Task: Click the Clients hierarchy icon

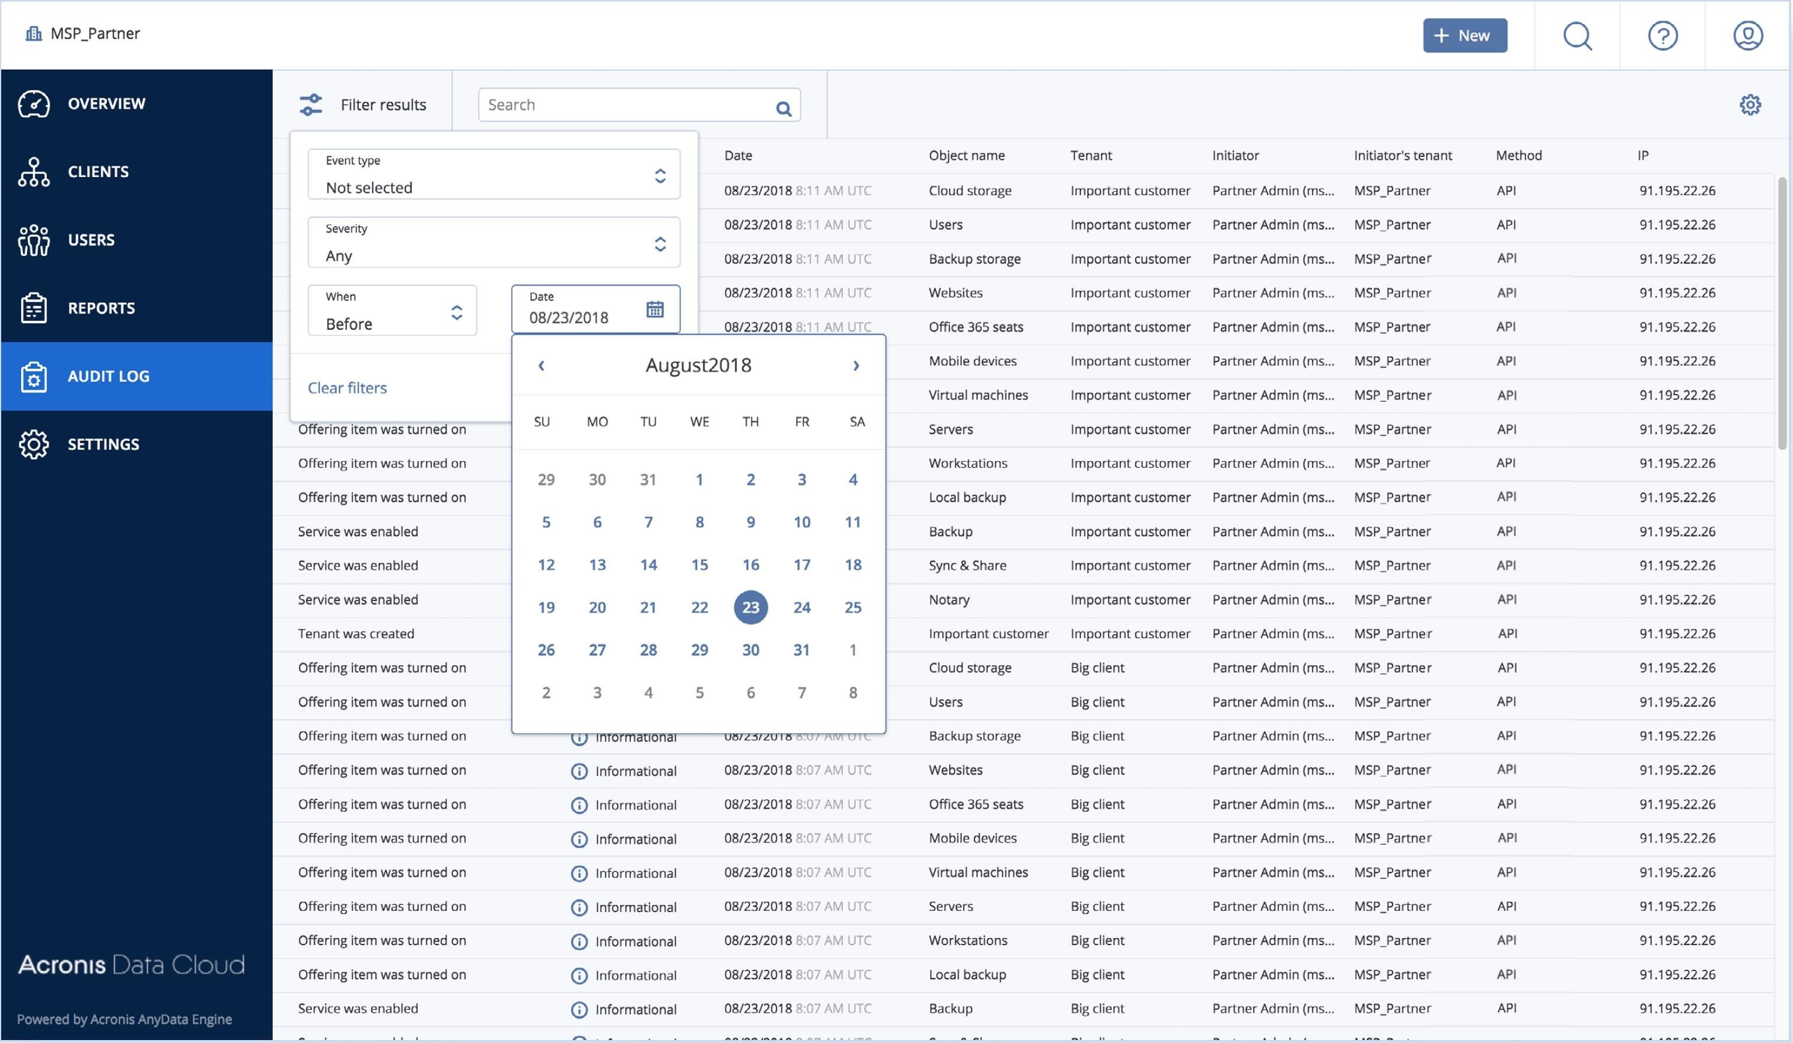Action: tap(34, 172)
